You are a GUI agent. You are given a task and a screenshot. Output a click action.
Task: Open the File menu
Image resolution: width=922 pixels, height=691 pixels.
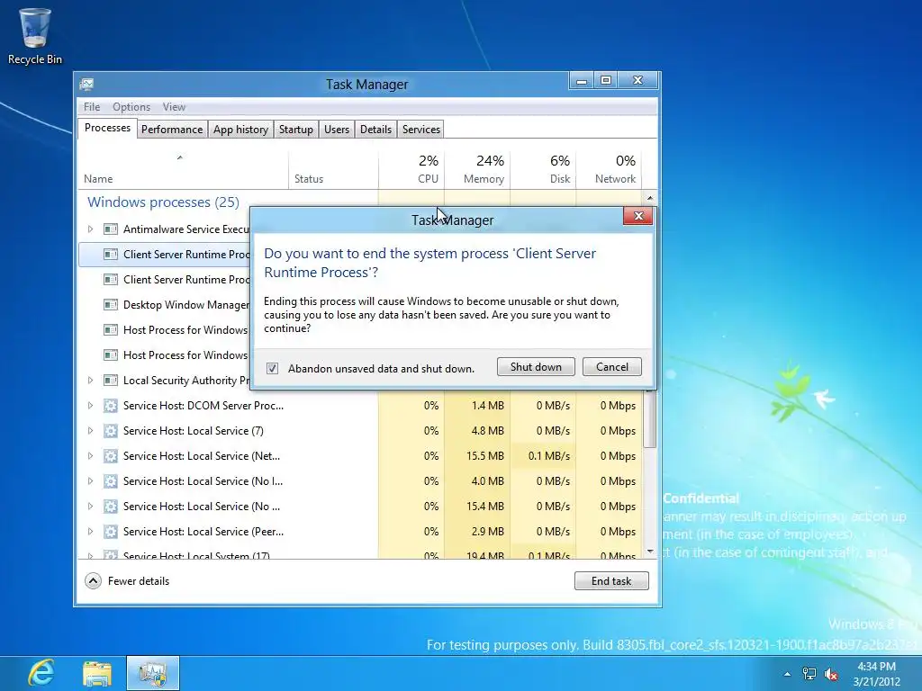(92, 107)
